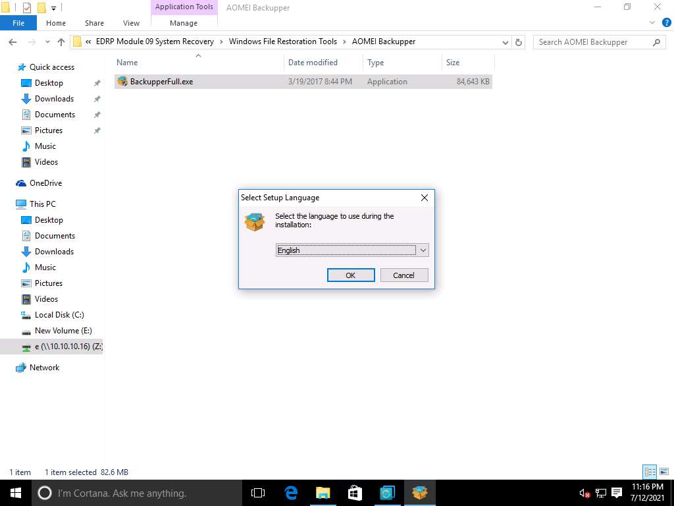This screenshot has width=674, height=506.
Task: Click the AOMEI Backupper breadcrumb segment
Action: point(384,42)
